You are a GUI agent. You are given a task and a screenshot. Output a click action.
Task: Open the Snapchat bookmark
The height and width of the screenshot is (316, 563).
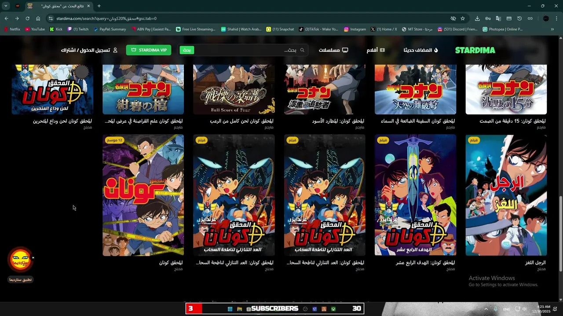280,29
